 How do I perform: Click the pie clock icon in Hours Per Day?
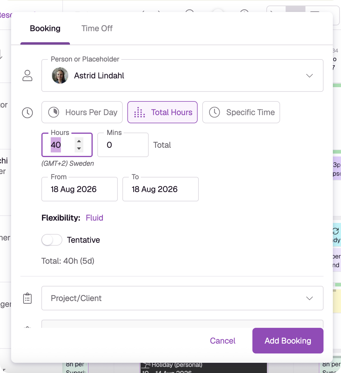click(x=54, y=112)
